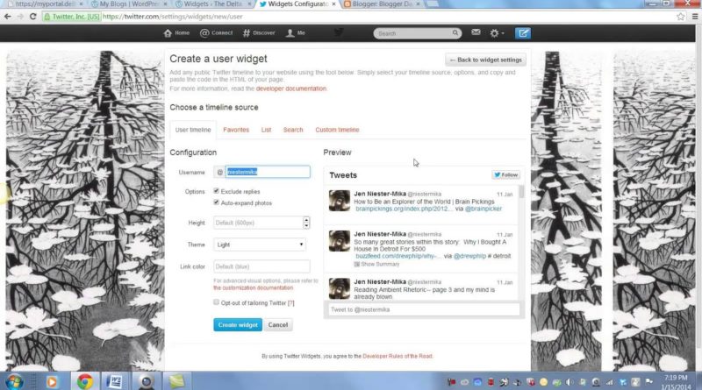Viewport: 702px width, 390px height.
Task: Go to the Me profile section
Action: [296, 33]
